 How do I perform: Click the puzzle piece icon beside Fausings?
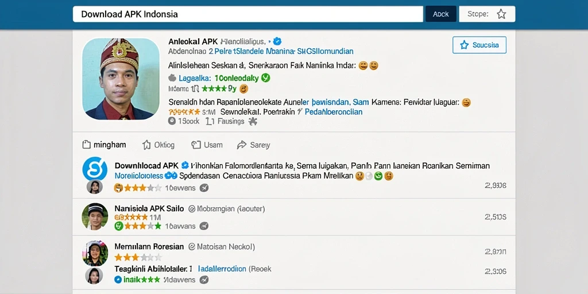point(253,121)
